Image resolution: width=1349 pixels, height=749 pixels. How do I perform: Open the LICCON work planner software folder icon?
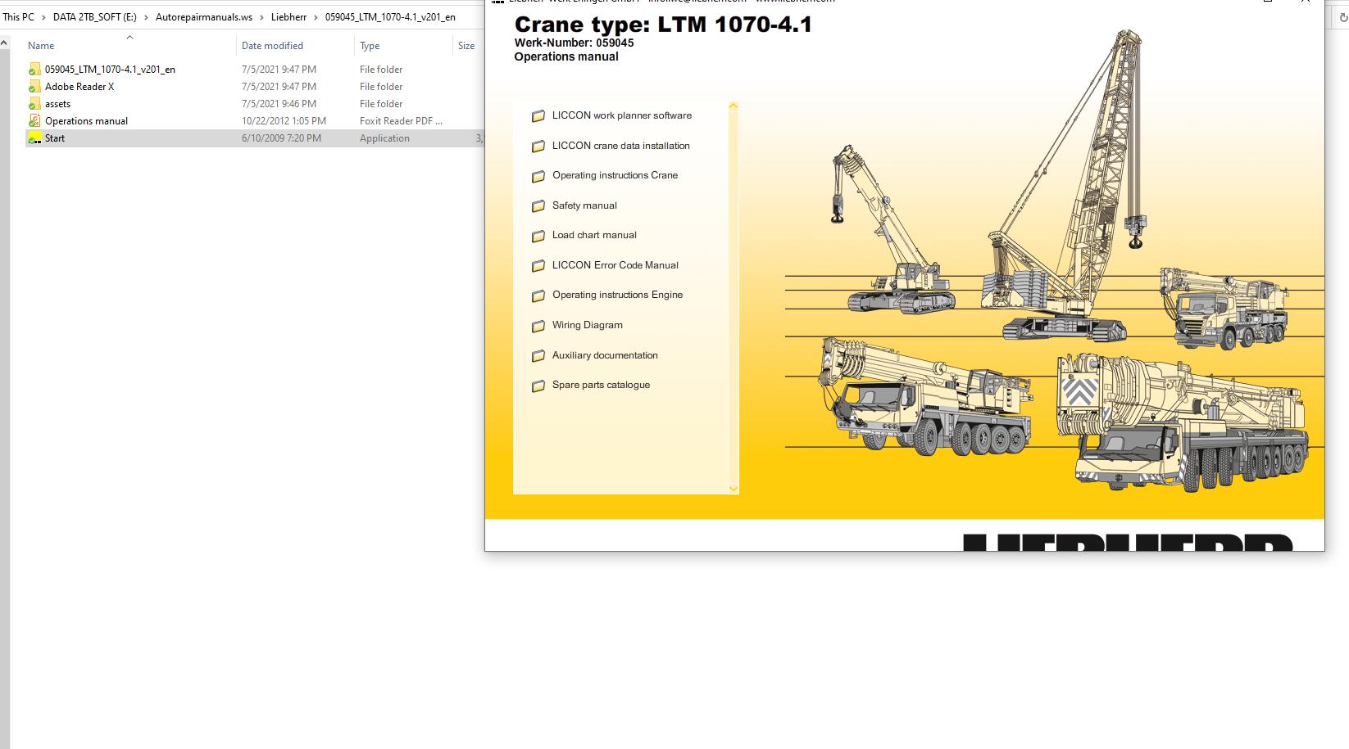(x=539, y=115)
